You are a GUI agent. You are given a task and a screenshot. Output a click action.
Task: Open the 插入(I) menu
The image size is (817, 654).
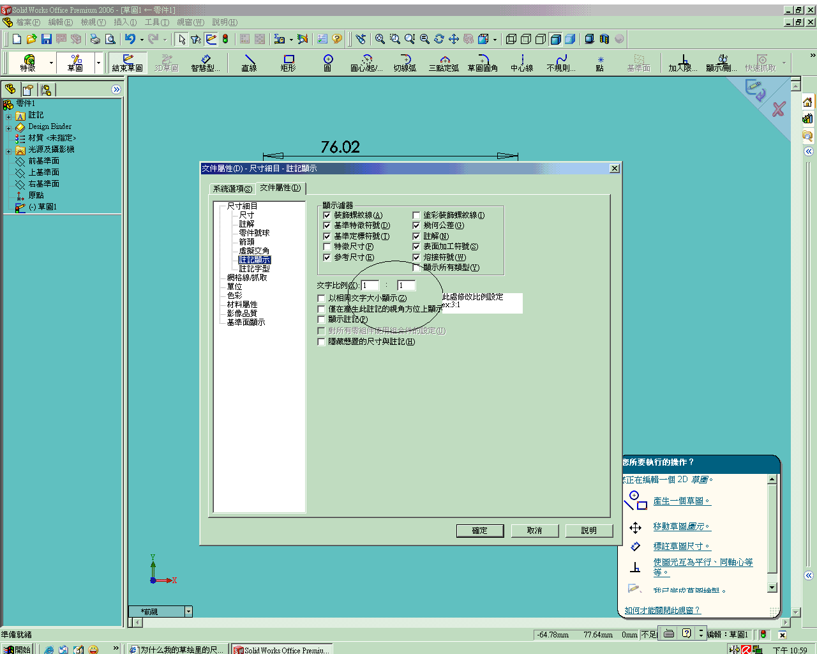pyautogui.click(x=125, y=22)
